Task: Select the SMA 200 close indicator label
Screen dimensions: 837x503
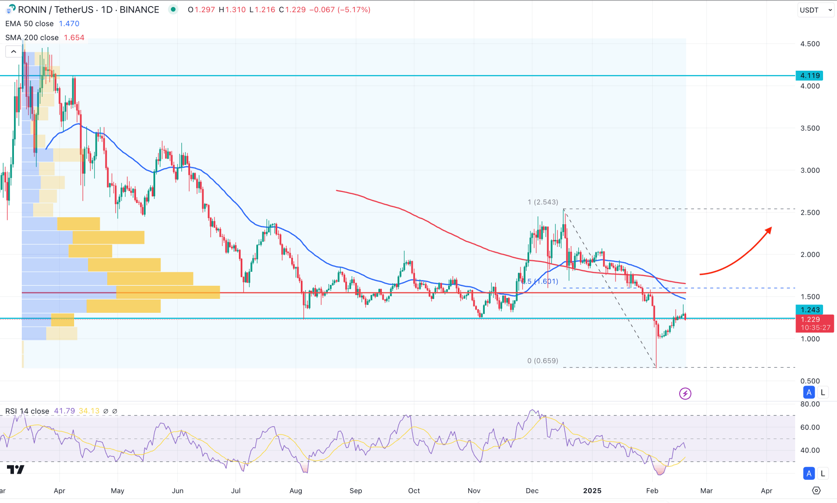Action: (32, 38)
